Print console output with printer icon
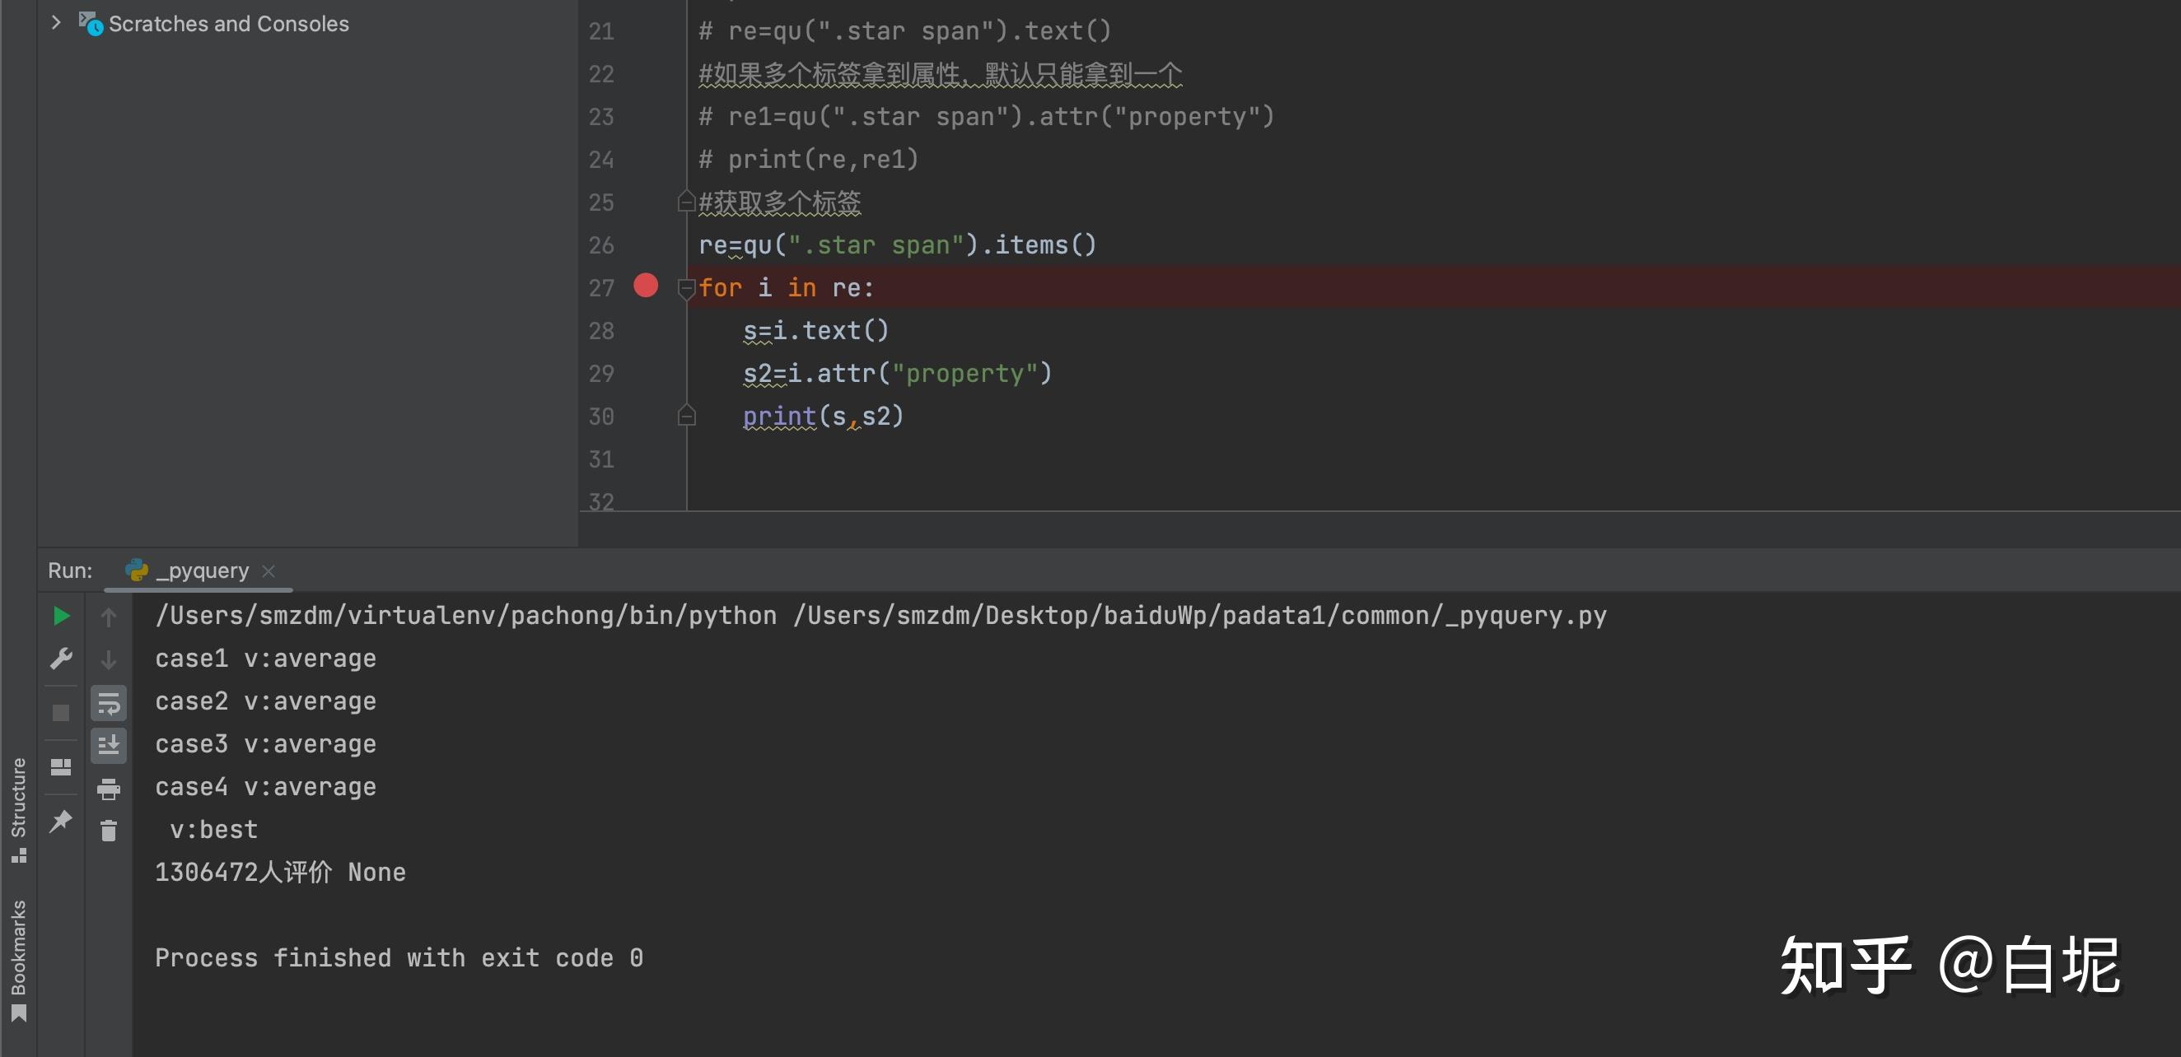Viewport: 2181px width, 1057px height. [109, 789]
